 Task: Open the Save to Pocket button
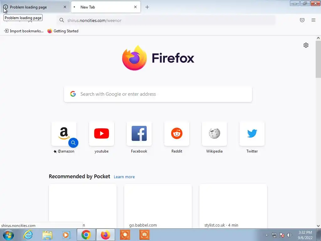click(302, 20)
